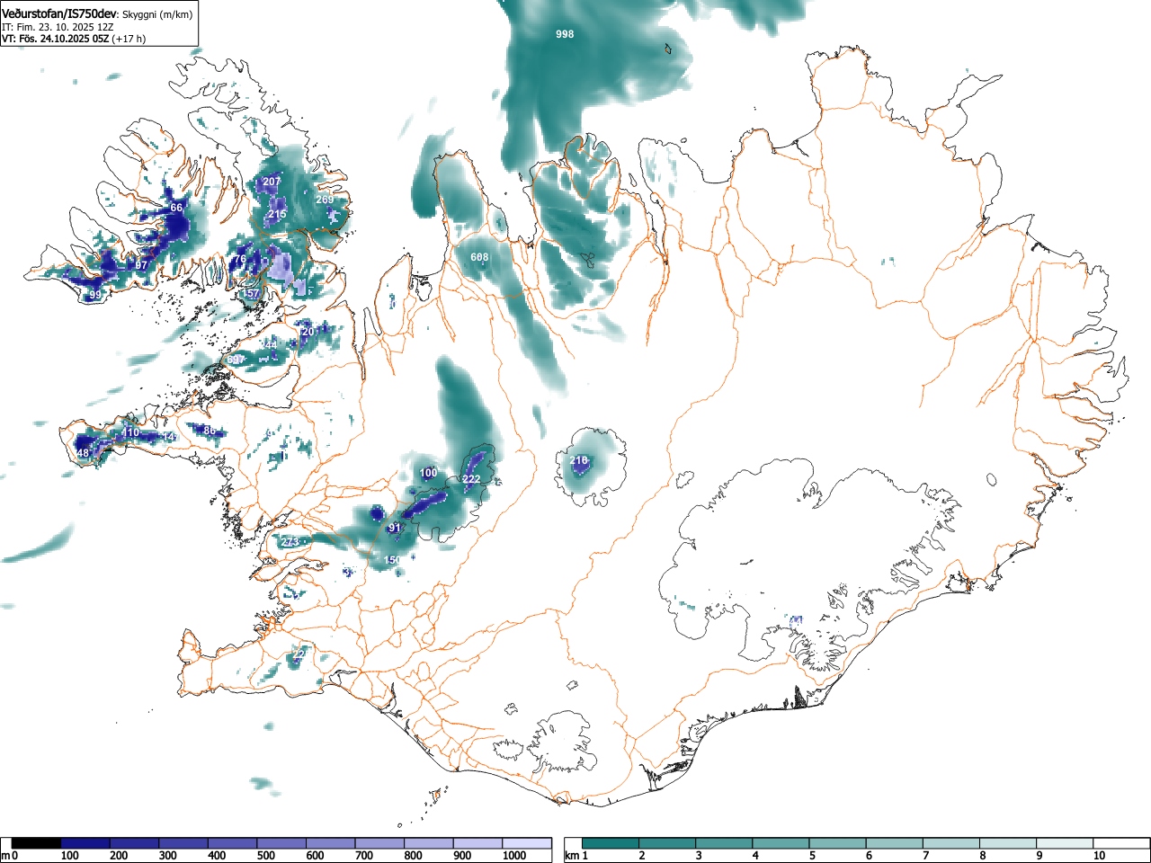
Task: Click the 86 value on the map
Action: [210, 431]
